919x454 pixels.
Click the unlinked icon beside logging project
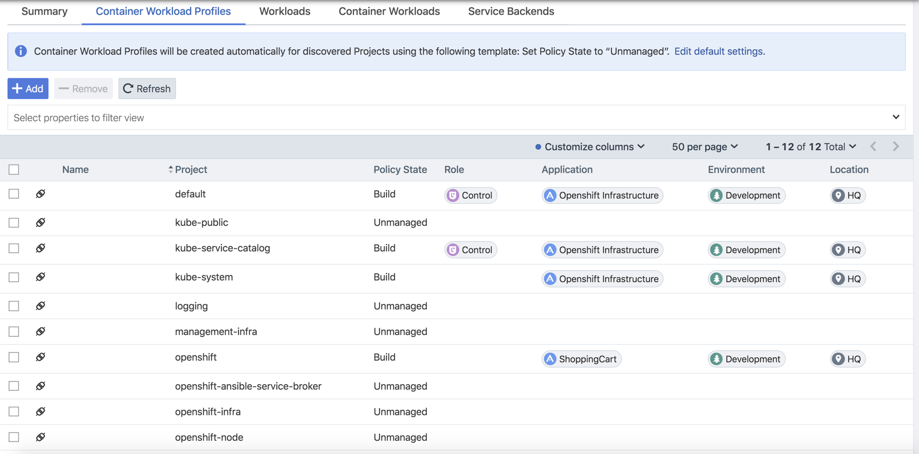[40, 306]
